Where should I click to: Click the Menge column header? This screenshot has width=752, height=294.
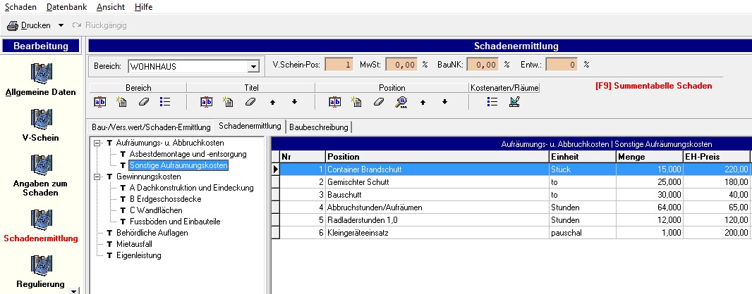click(x=650, y=156)
